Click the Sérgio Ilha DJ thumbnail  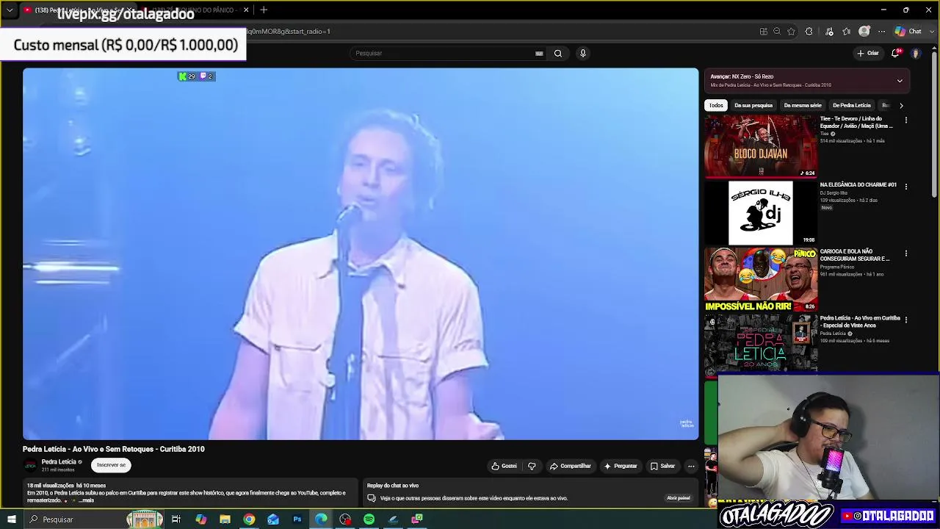coord(761,213)
